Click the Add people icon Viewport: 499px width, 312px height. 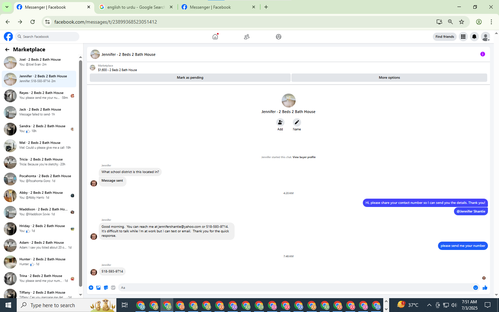point(280,122)
